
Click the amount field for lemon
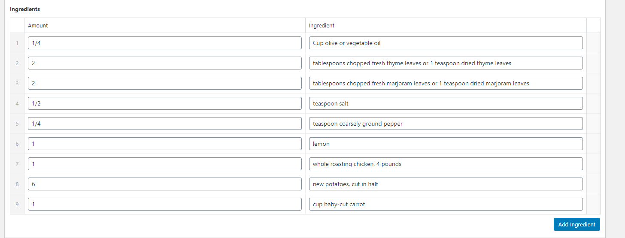pos(164,144)
